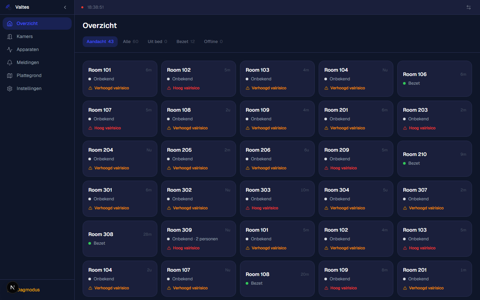
Task: Click the red recording indicator dot by the clock
Action: click(82, 7)
